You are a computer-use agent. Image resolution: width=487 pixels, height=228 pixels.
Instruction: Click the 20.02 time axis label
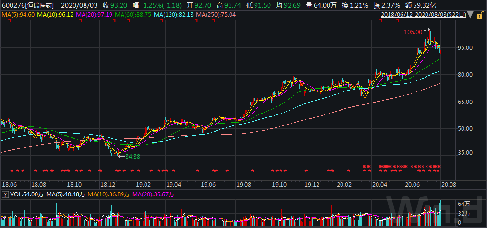[x=344, y=185]
